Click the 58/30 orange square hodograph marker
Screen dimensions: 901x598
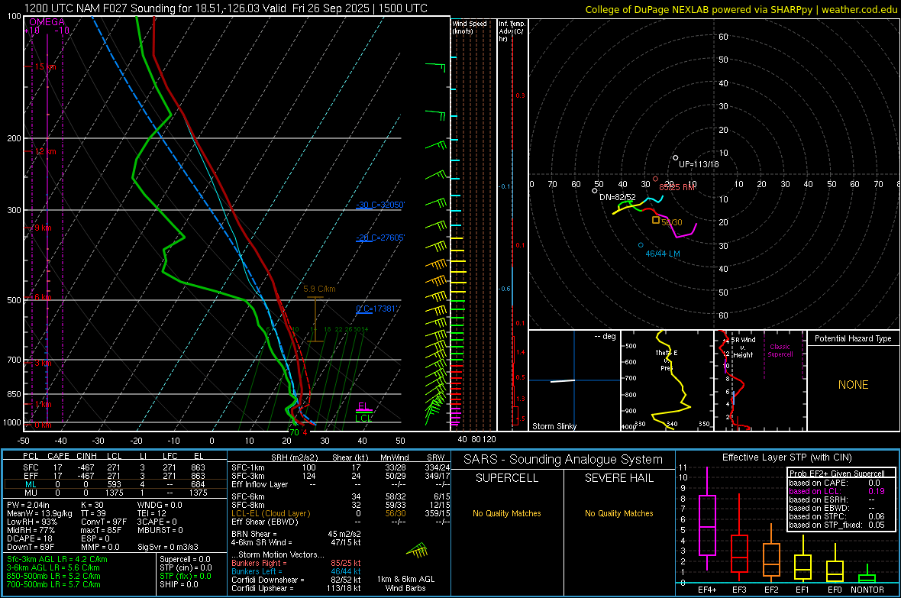656,220
